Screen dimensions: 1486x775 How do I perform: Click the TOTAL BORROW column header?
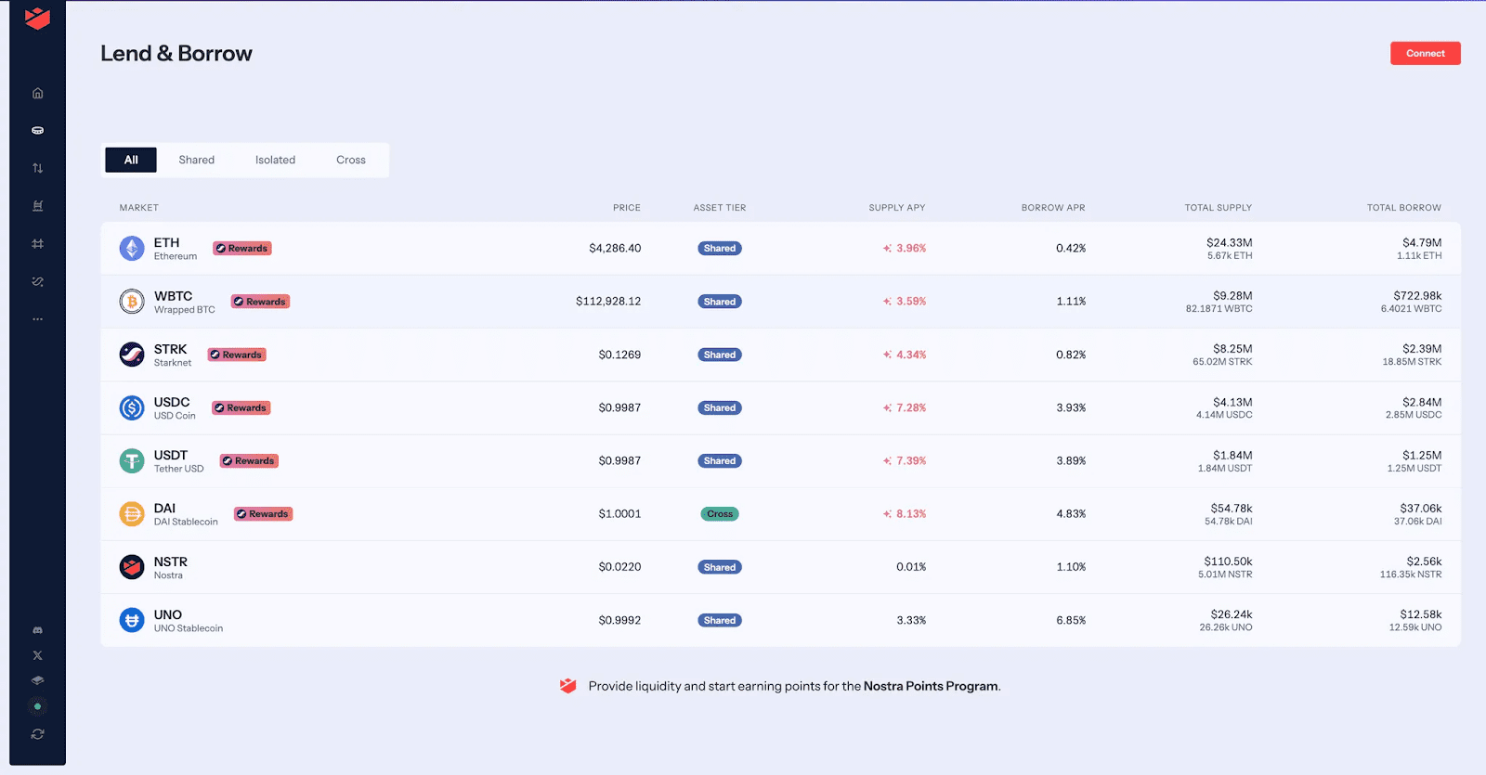(1404, 208)
